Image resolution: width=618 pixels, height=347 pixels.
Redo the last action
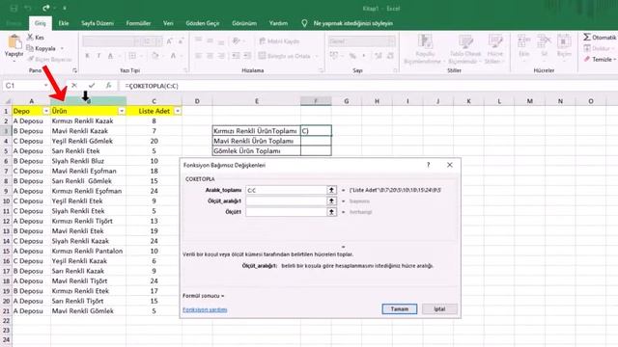46,9
